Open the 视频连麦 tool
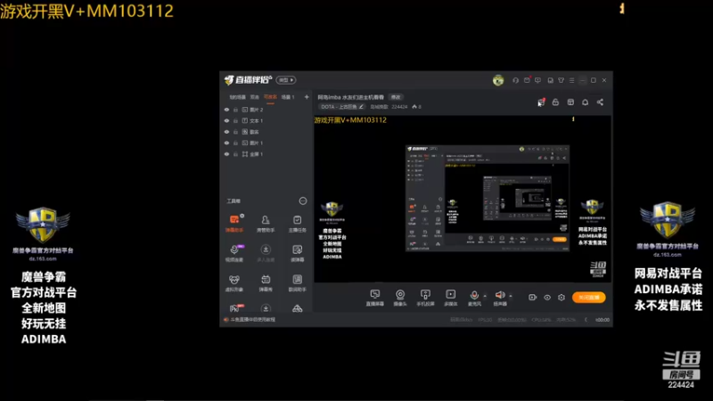The width and height of the screenshot is (713, 401). (234, 253)
